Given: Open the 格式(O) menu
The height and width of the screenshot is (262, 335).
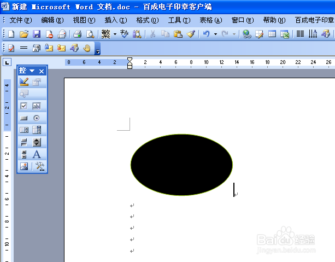Looking at the screenshot, I should pos(148,20).
